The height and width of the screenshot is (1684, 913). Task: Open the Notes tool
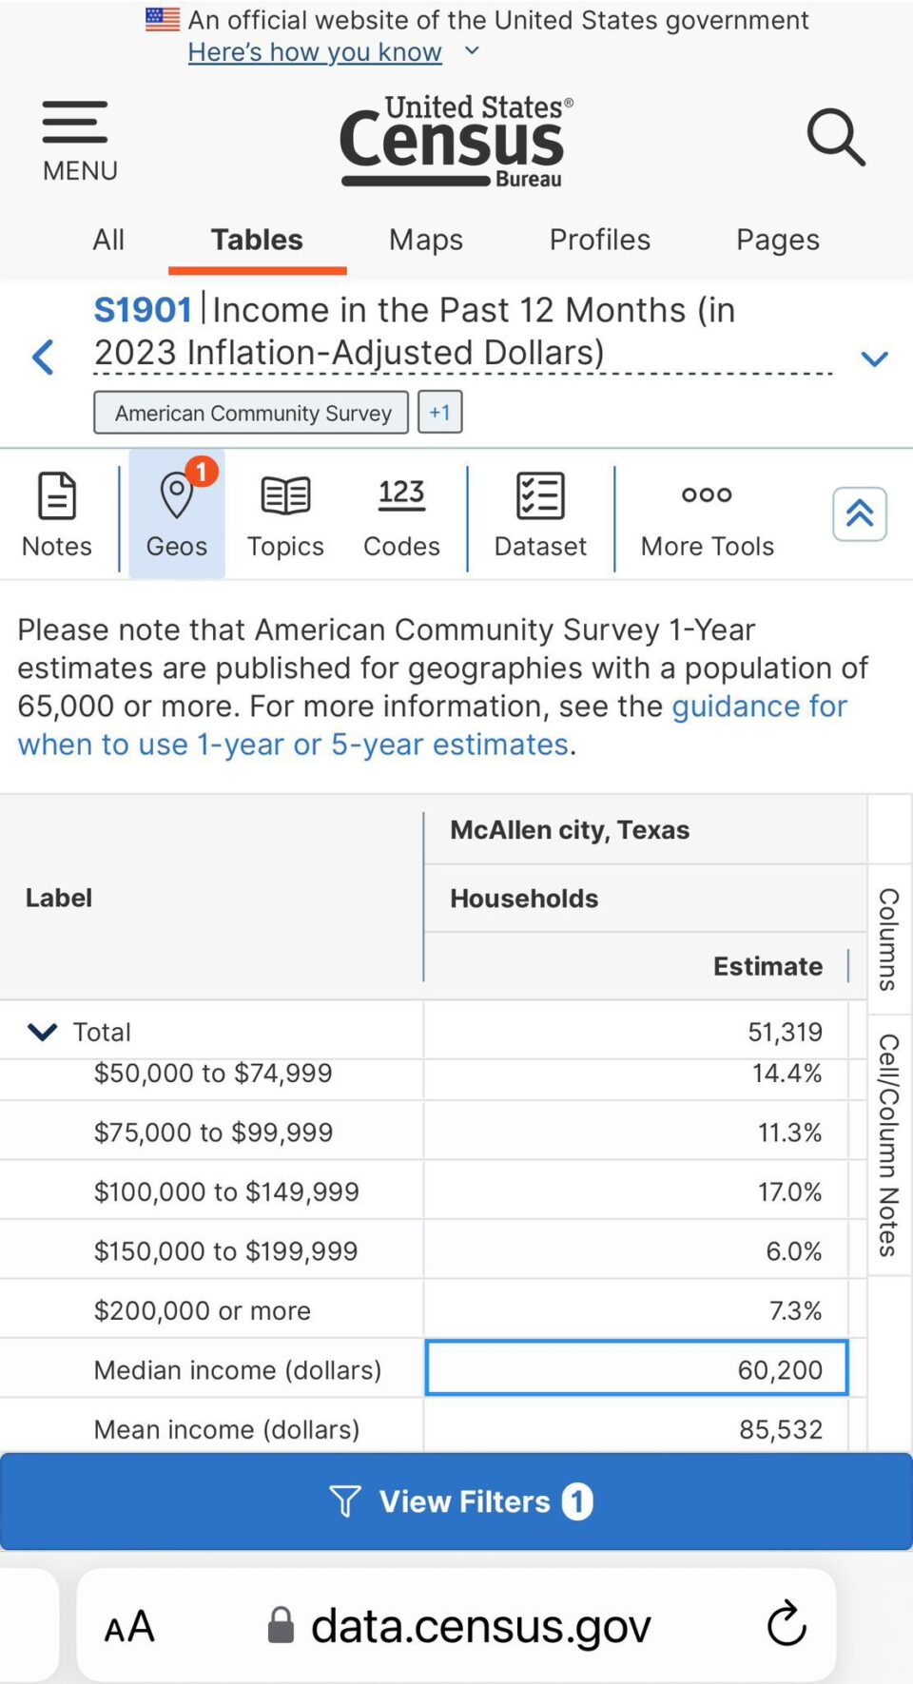pos(57,514)
